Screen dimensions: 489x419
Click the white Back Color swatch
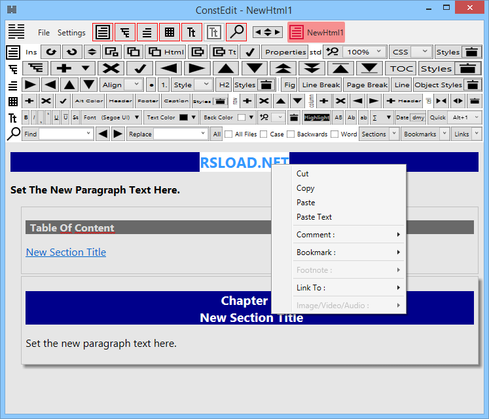click(x=242, y=117)
